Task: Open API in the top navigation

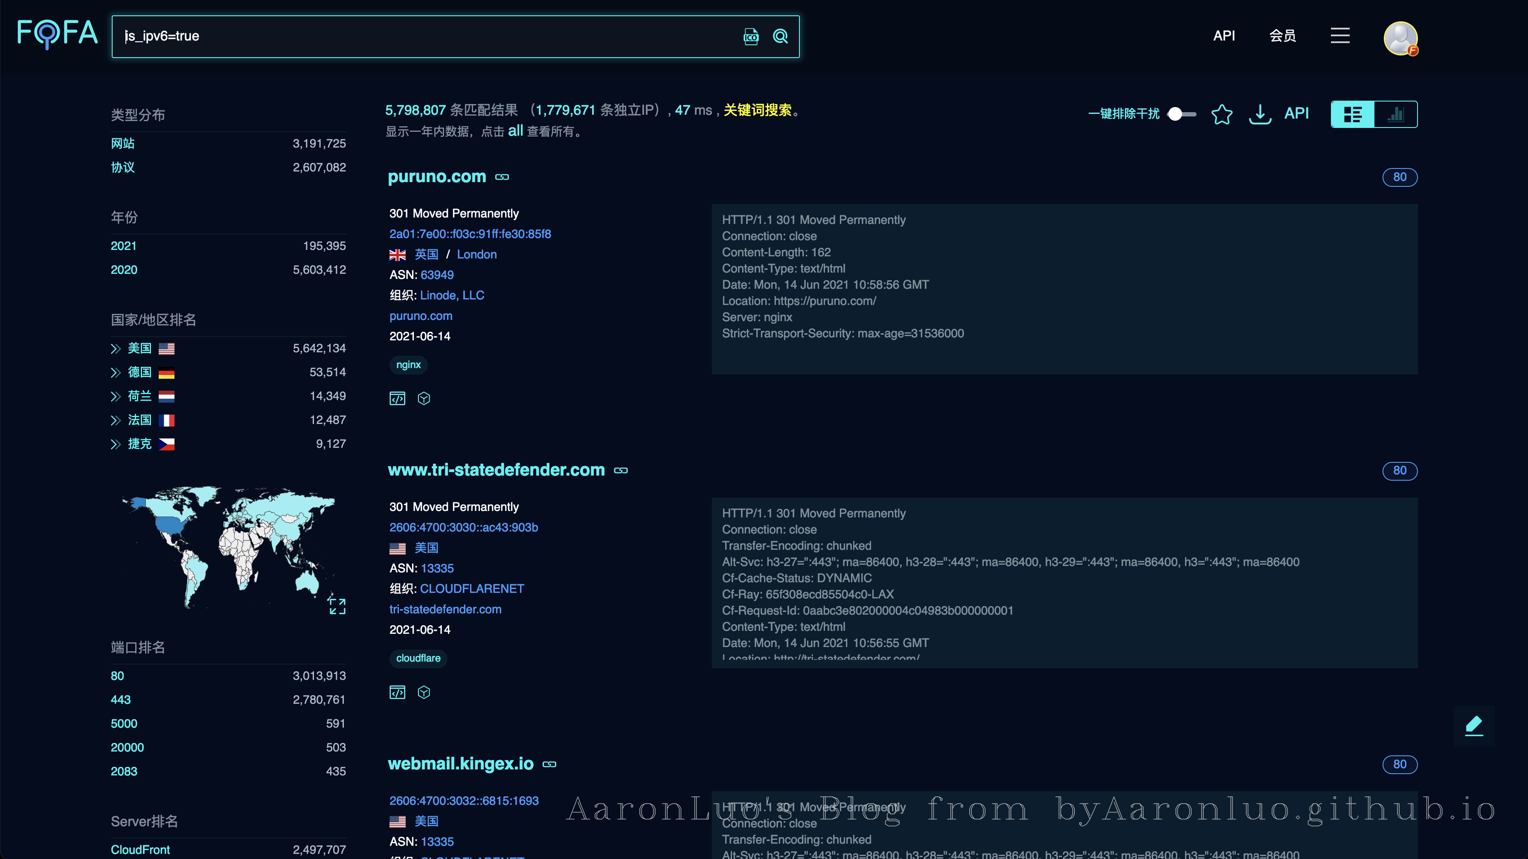Action: (x=1224, y=36)
